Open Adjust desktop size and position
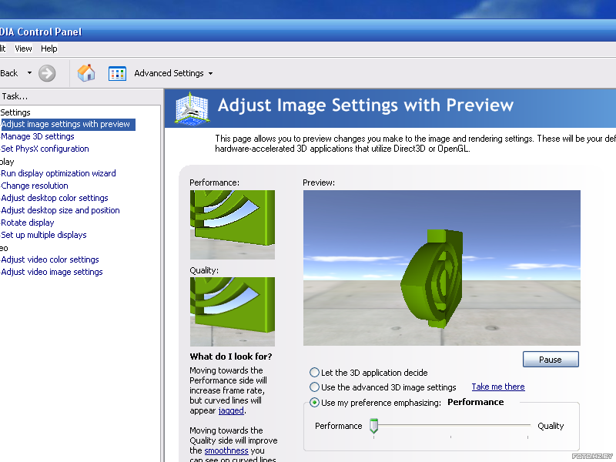The width and height of the screenshot is (616, 462). tap(61, 210)
